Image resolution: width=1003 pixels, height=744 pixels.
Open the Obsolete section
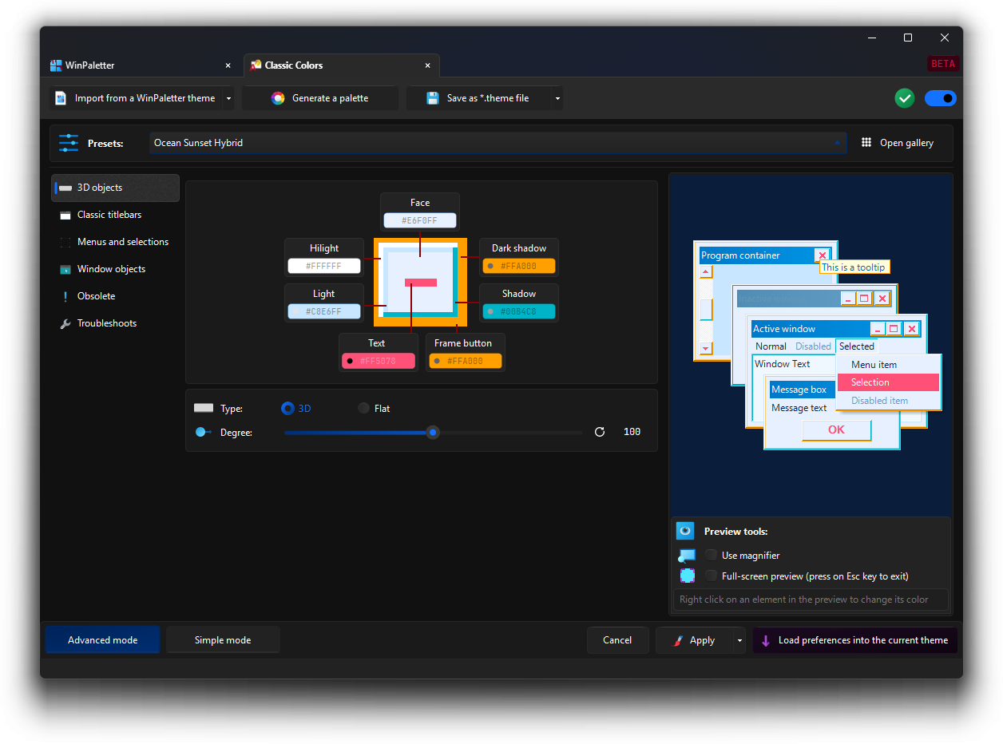(x=115, y=296)
